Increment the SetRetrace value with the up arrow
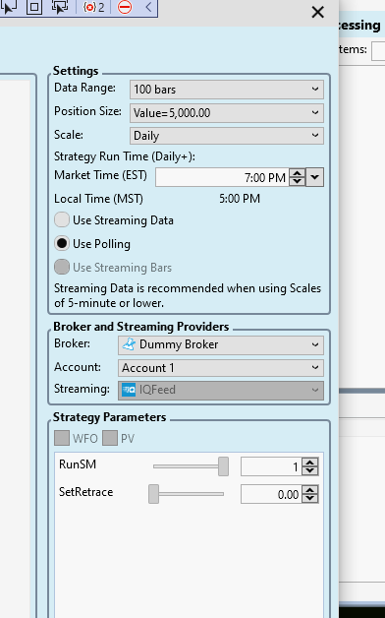Screen dimensions: 385x618 point(310,490)
